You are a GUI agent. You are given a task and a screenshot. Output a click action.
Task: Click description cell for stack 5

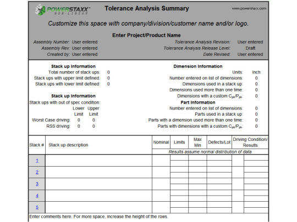(98, 207)
